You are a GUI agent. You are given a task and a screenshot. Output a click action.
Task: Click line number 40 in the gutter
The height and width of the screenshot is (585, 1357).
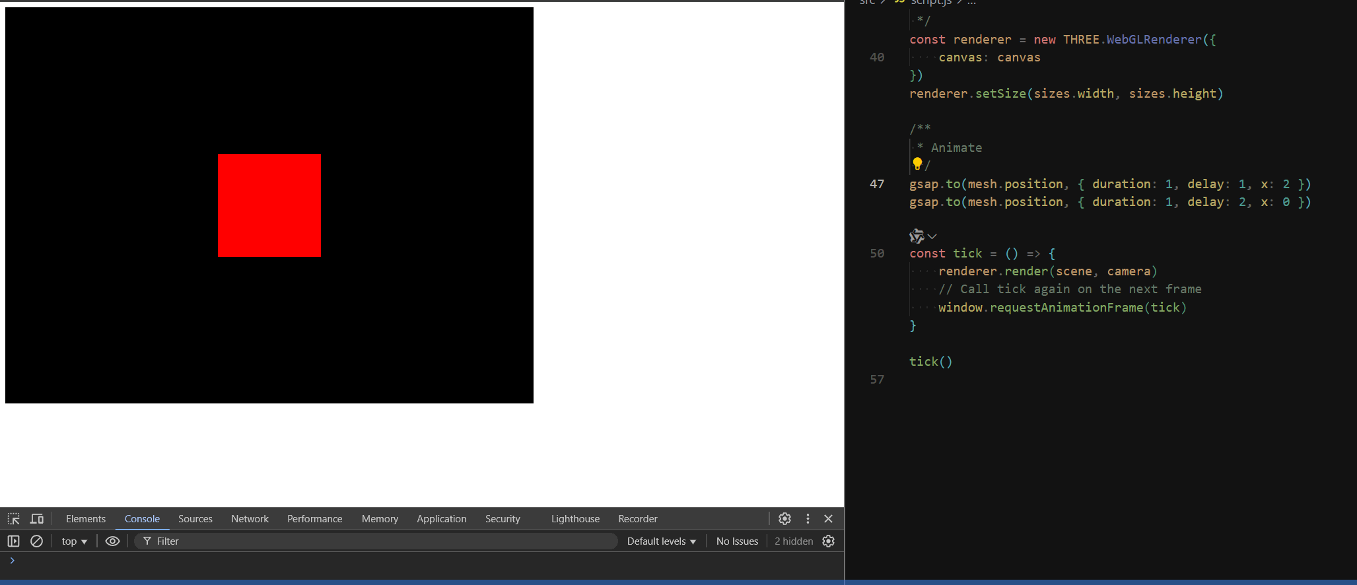[x=877, y=57]
